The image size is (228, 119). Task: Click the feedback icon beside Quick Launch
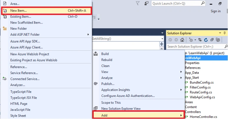click(146, 3)
